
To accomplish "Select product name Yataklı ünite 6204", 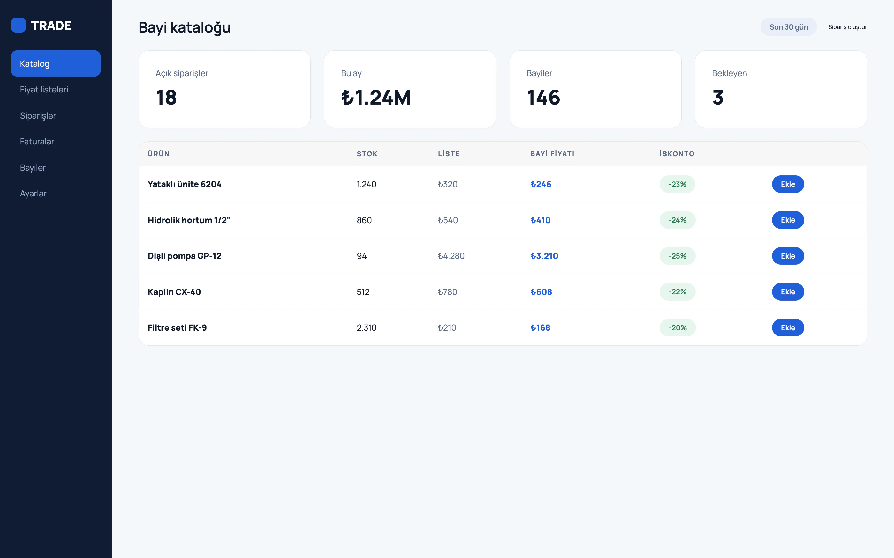I will pyautogui.click(x=184, y=184).
